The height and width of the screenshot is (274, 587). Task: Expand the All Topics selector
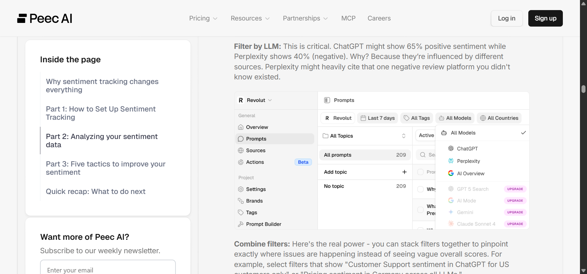pos(364,136)
